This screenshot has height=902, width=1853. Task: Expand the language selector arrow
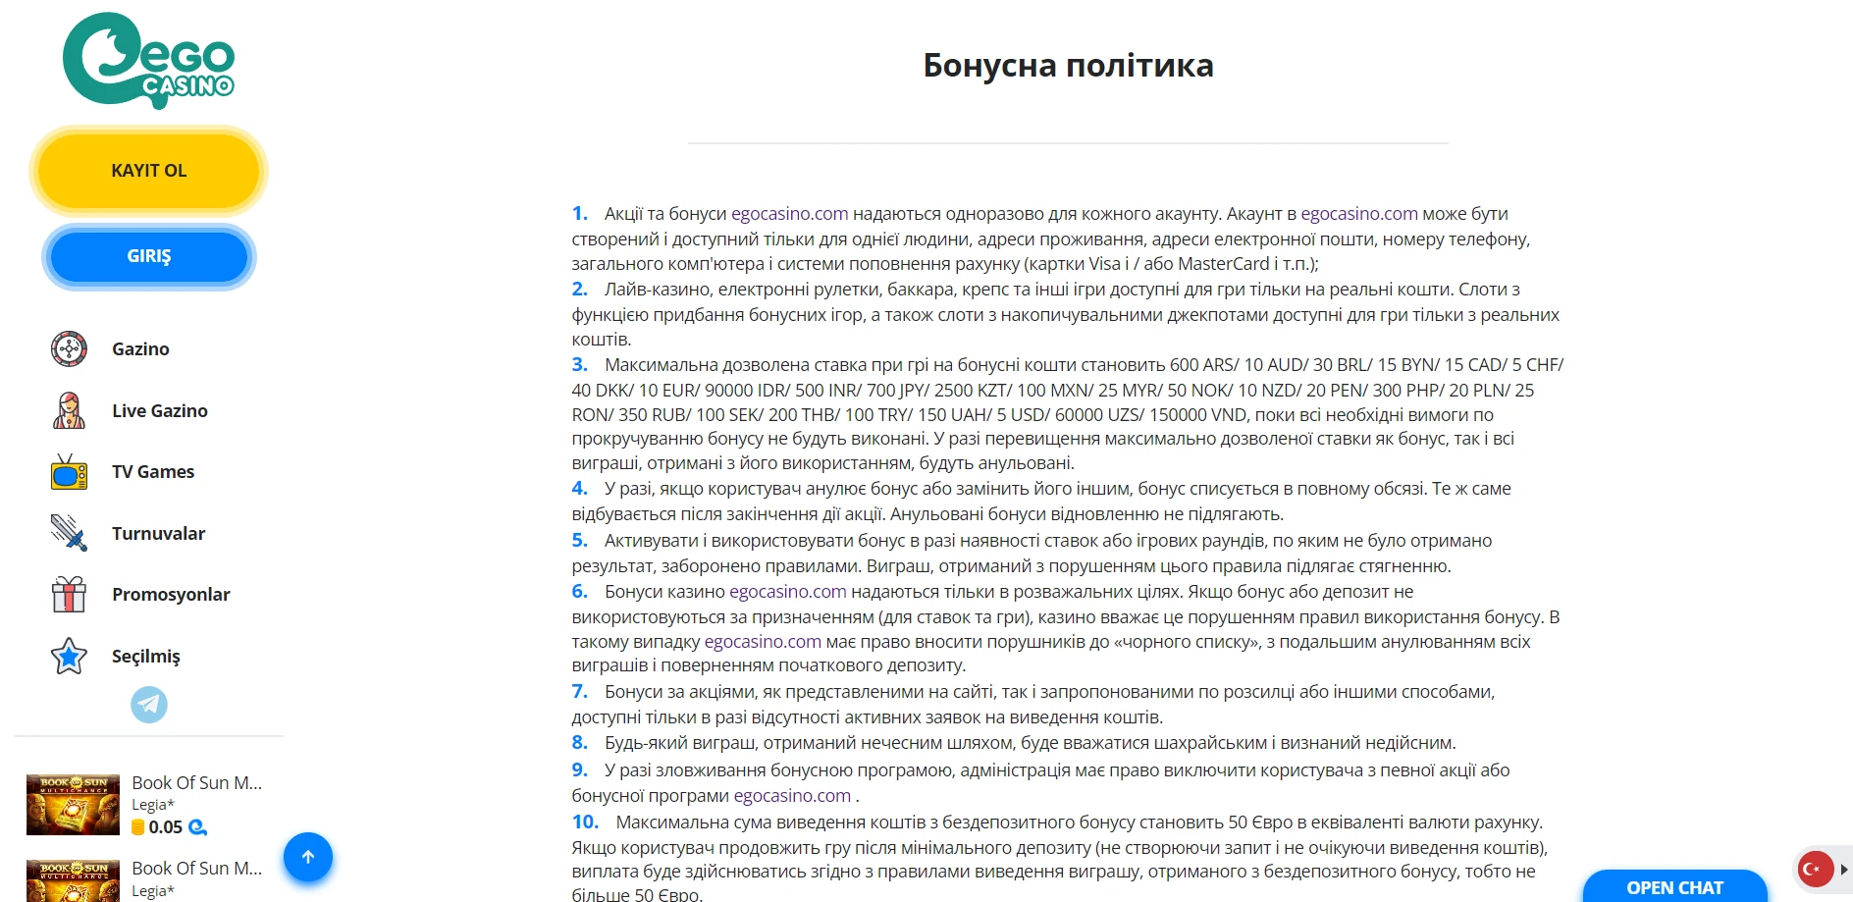click(x=1844, y=870)
